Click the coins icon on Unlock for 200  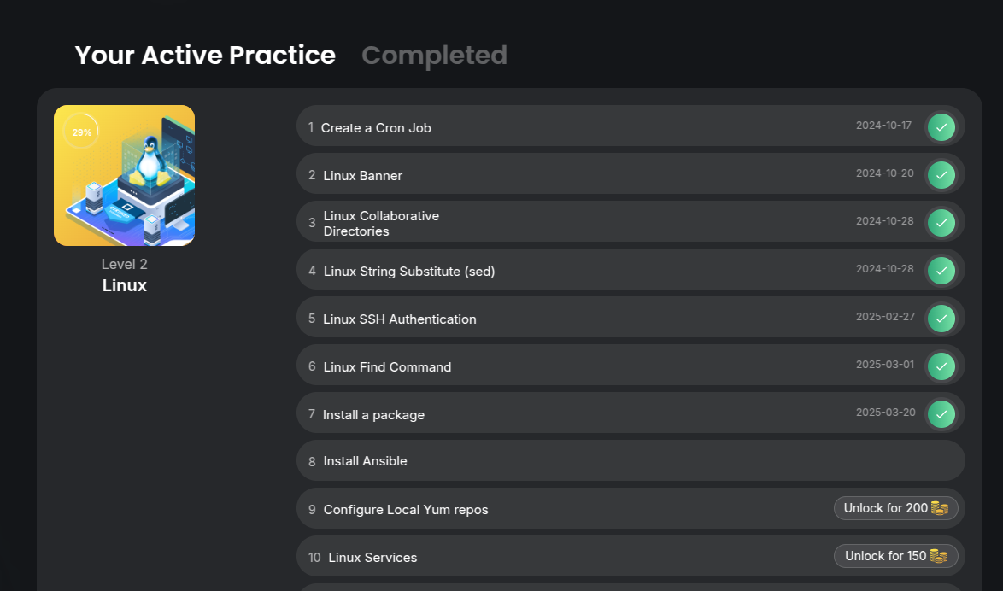940,508
